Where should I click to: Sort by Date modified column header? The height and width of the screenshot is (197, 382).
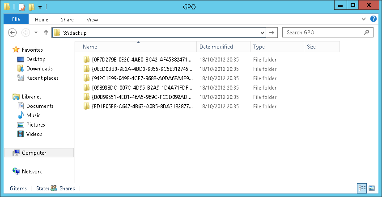[216, 47]
